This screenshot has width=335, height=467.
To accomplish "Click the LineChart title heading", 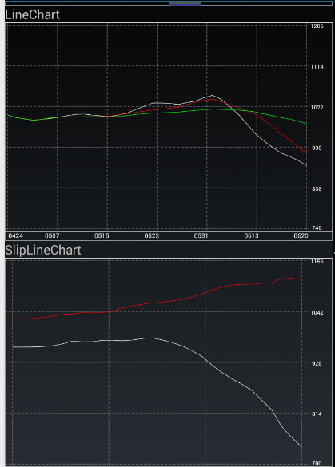I will [32, 14].
